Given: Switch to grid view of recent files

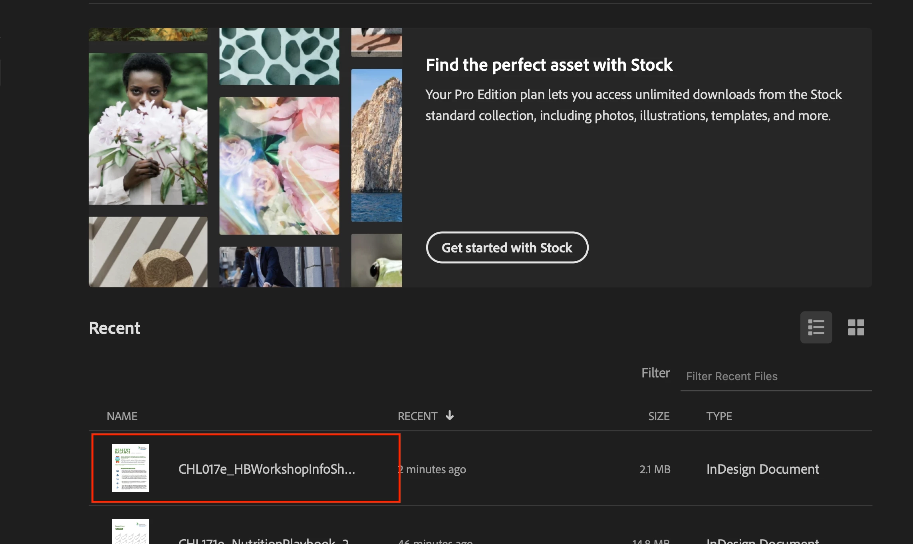Looking at the screenshot, I should click(x=856, y=327).
